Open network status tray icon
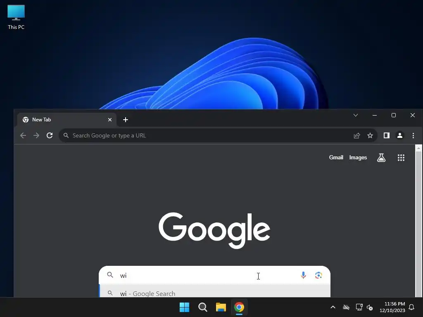 point(359,307)
